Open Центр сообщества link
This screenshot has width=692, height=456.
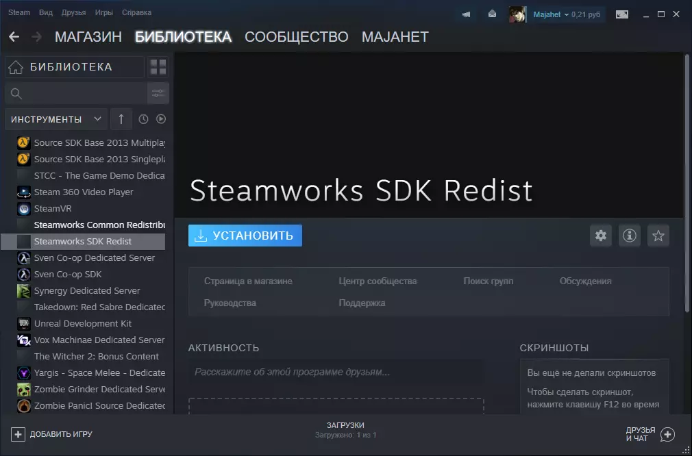(378, 281)
